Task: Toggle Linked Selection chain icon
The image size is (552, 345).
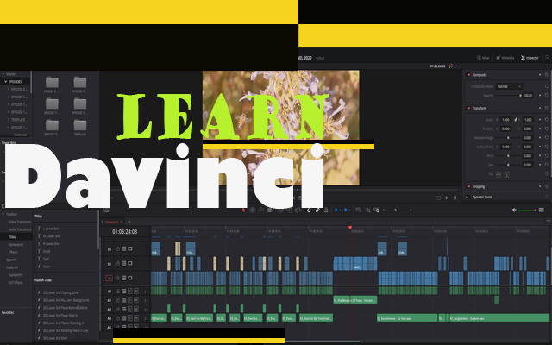Action: pyautogui.click(x=317, y=210)
